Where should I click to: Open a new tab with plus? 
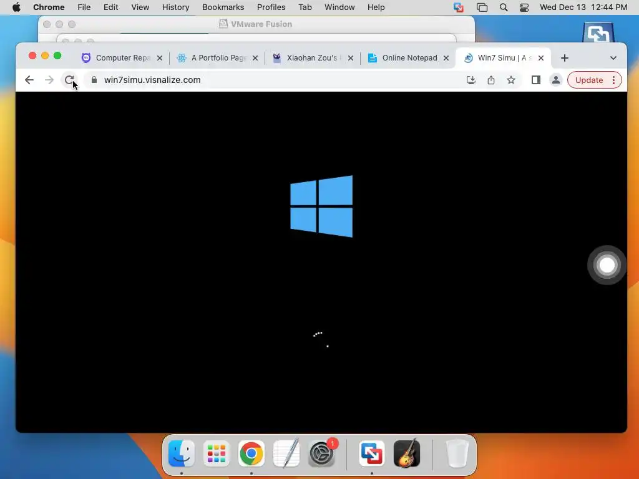(x=564, y=58)
